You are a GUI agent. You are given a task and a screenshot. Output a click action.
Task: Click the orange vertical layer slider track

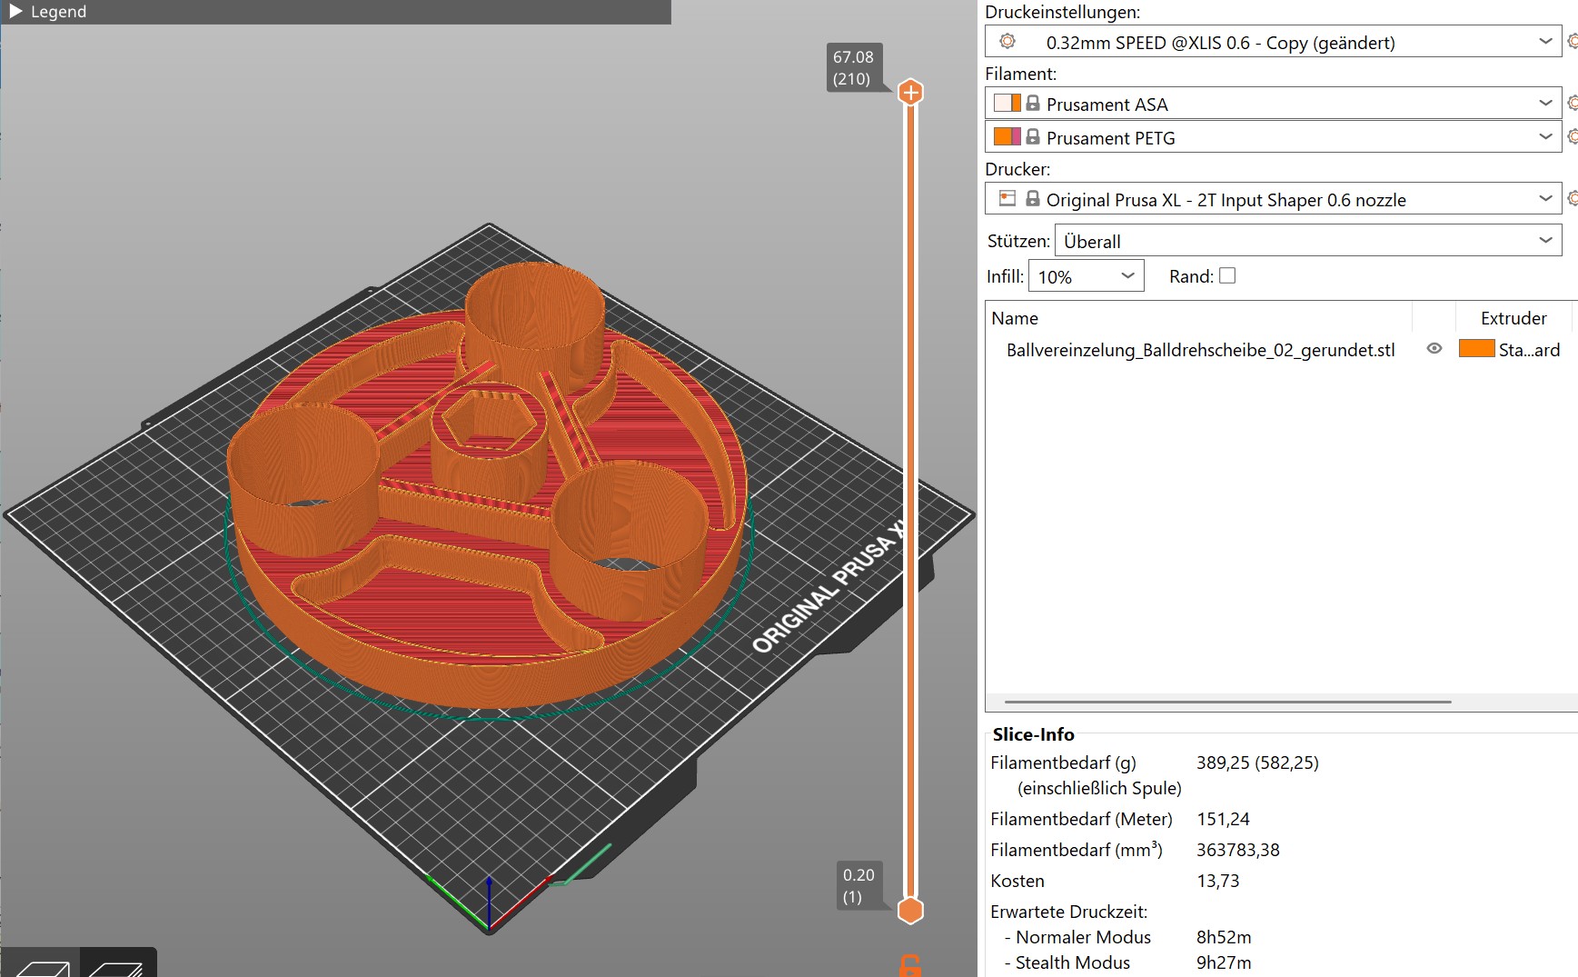click(910, 500)
